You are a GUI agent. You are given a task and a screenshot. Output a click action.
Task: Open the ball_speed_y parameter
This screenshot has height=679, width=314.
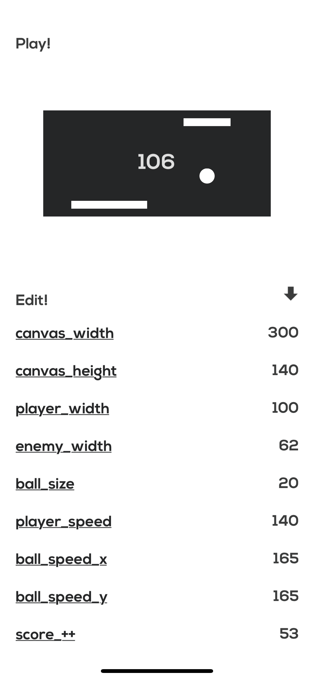[61, 596]
